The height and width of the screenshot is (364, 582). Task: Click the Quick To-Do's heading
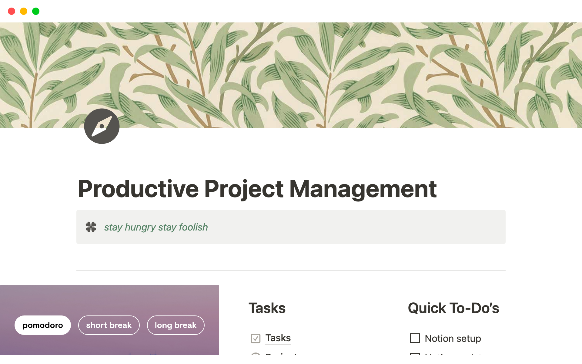click(453, 308)
